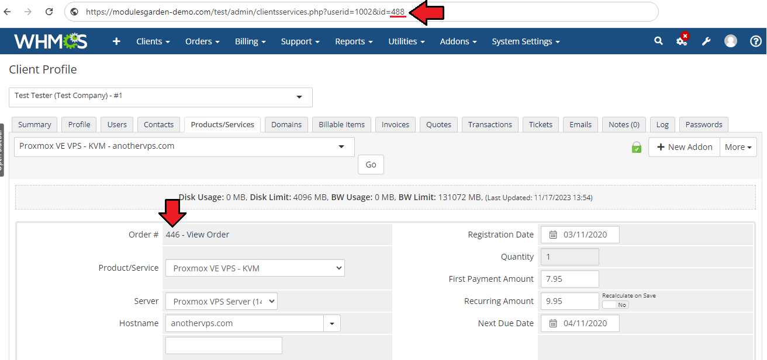Select the Products/Services tab

click(x=222, y=124)
